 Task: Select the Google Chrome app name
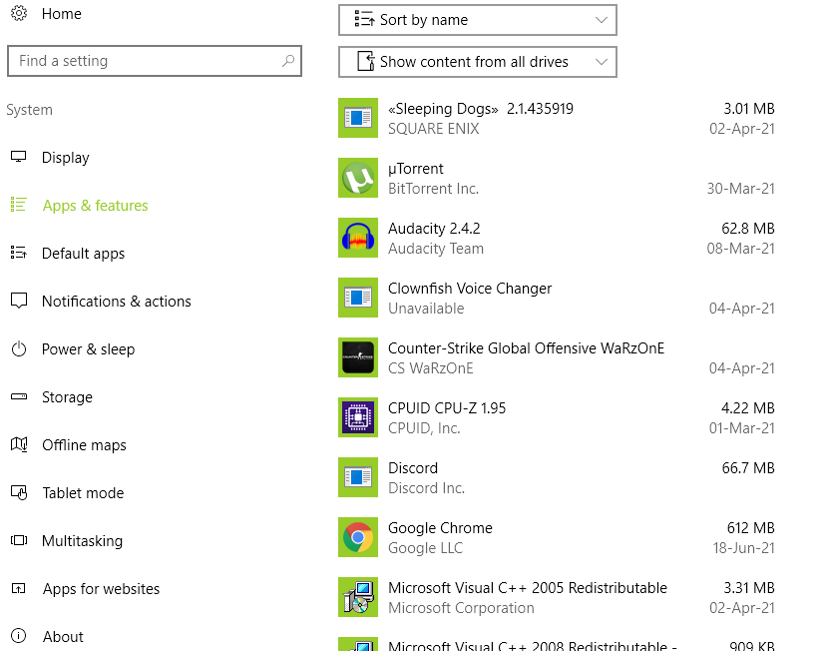[440, 528]
